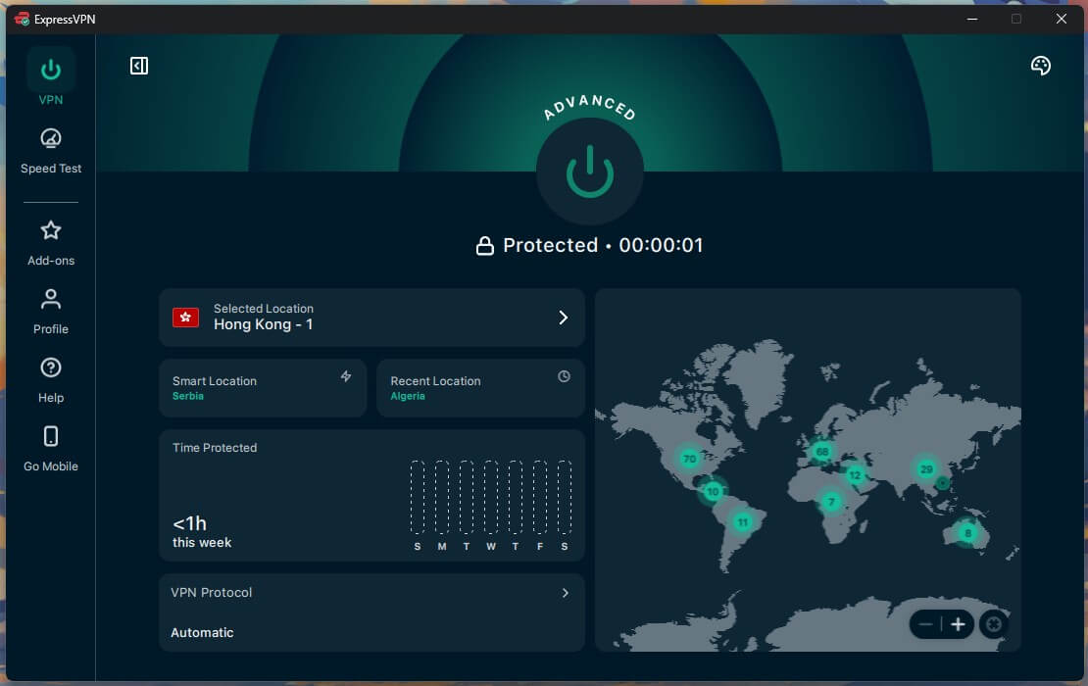Select the 7 cluster in Africa
Viewport: 1088px width, 686px height.
830,502
